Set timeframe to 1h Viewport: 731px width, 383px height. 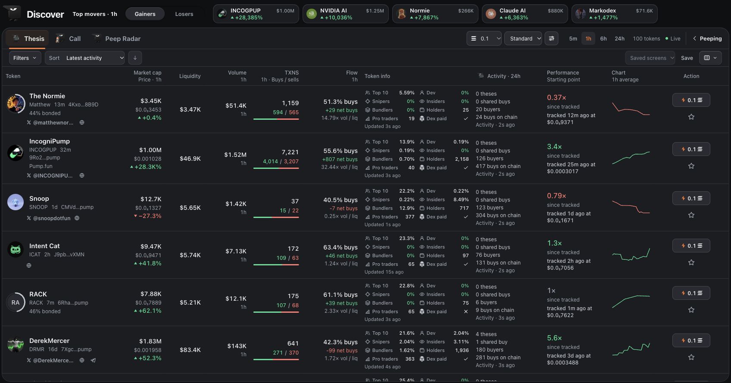(588, 38)
